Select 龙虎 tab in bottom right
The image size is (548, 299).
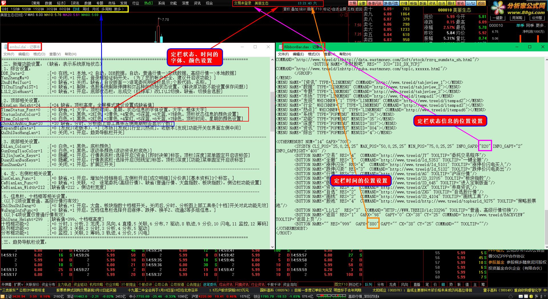[393, 284]
